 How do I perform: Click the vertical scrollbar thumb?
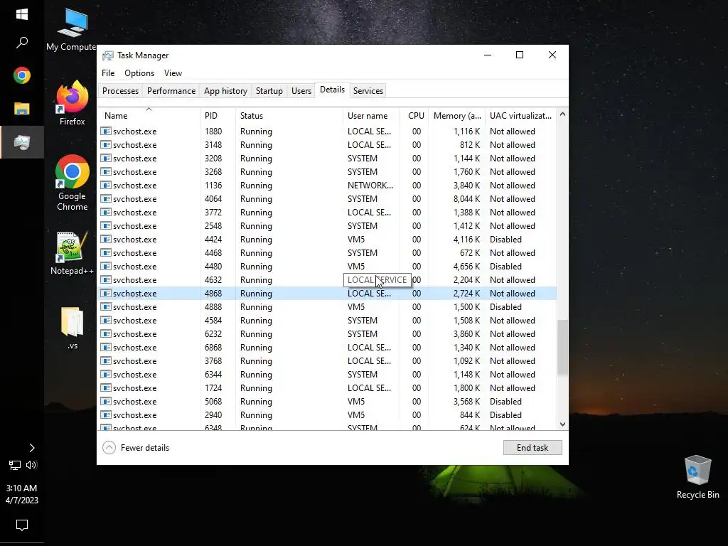point(562,347)
